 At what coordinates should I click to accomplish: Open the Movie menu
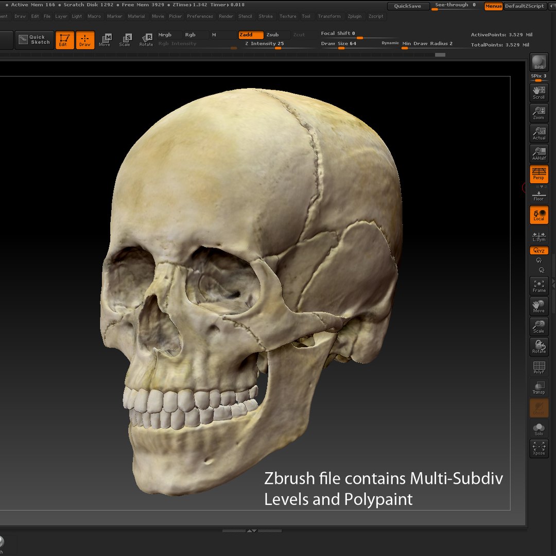tap(158, 16)
